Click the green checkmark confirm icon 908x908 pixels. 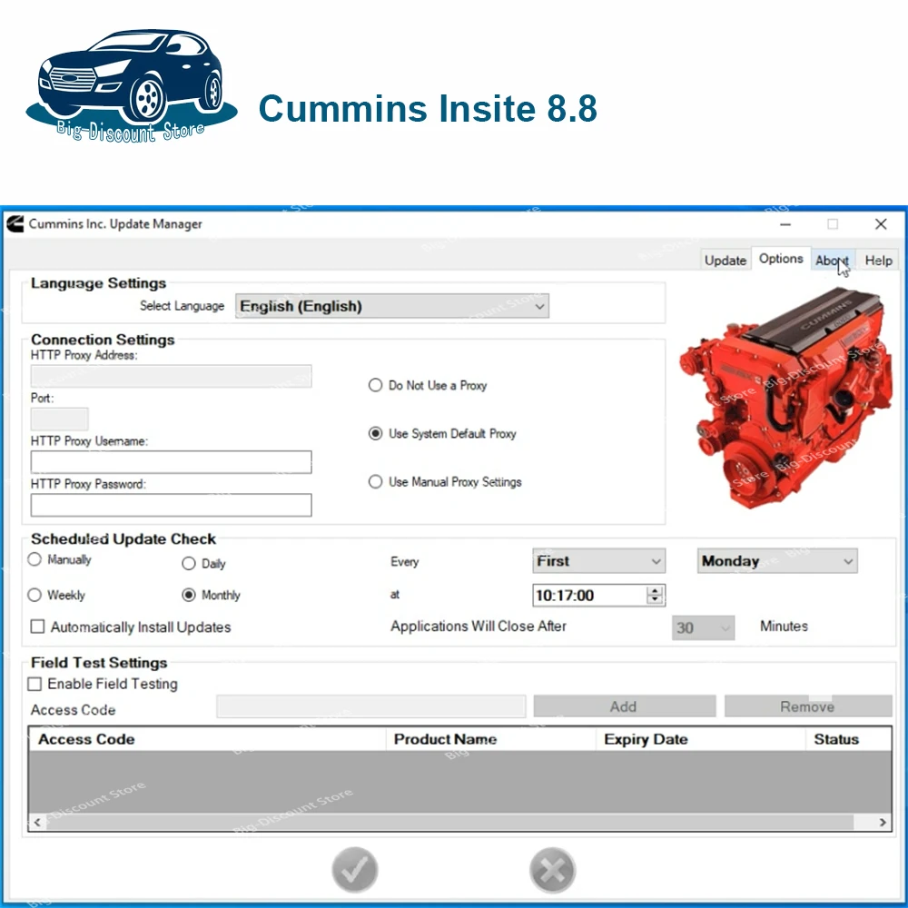pos(354,869)
